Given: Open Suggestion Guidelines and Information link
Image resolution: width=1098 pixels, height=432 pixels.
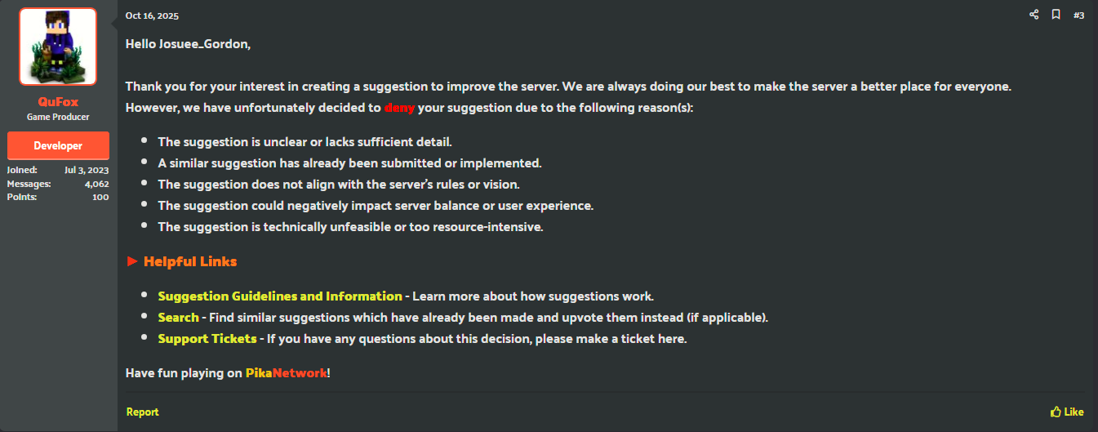Looking at the screenshot, I should 280,296.
